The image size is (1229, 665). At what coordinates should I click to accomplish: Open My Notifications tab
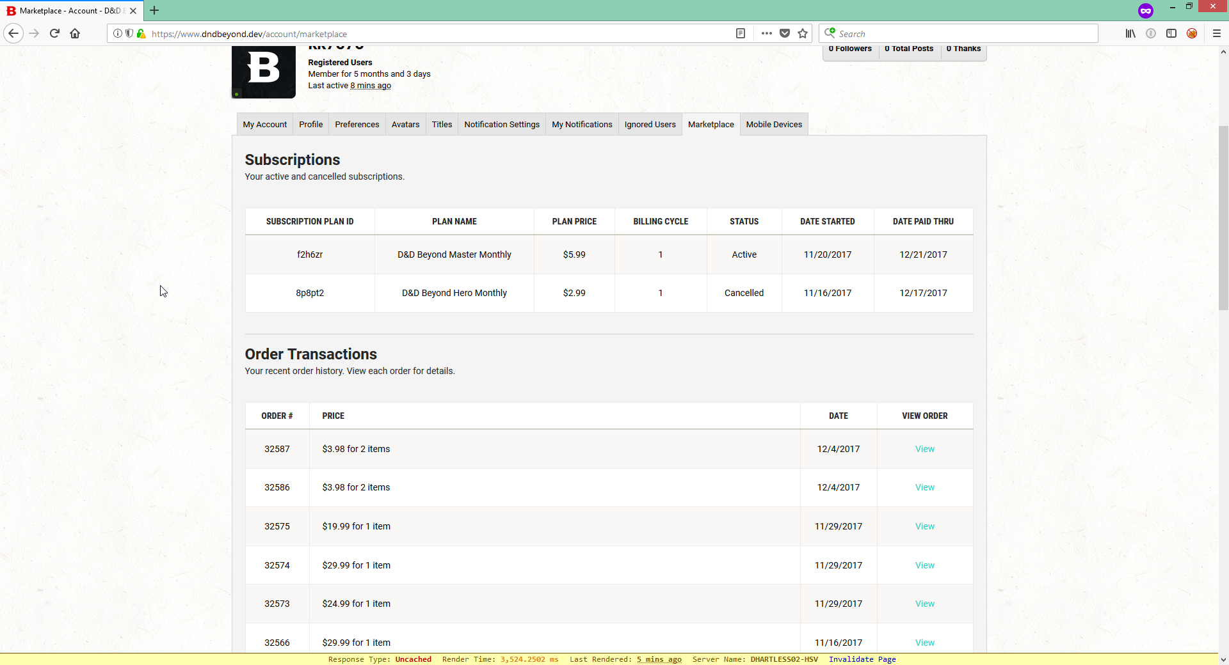coord(582,124)
